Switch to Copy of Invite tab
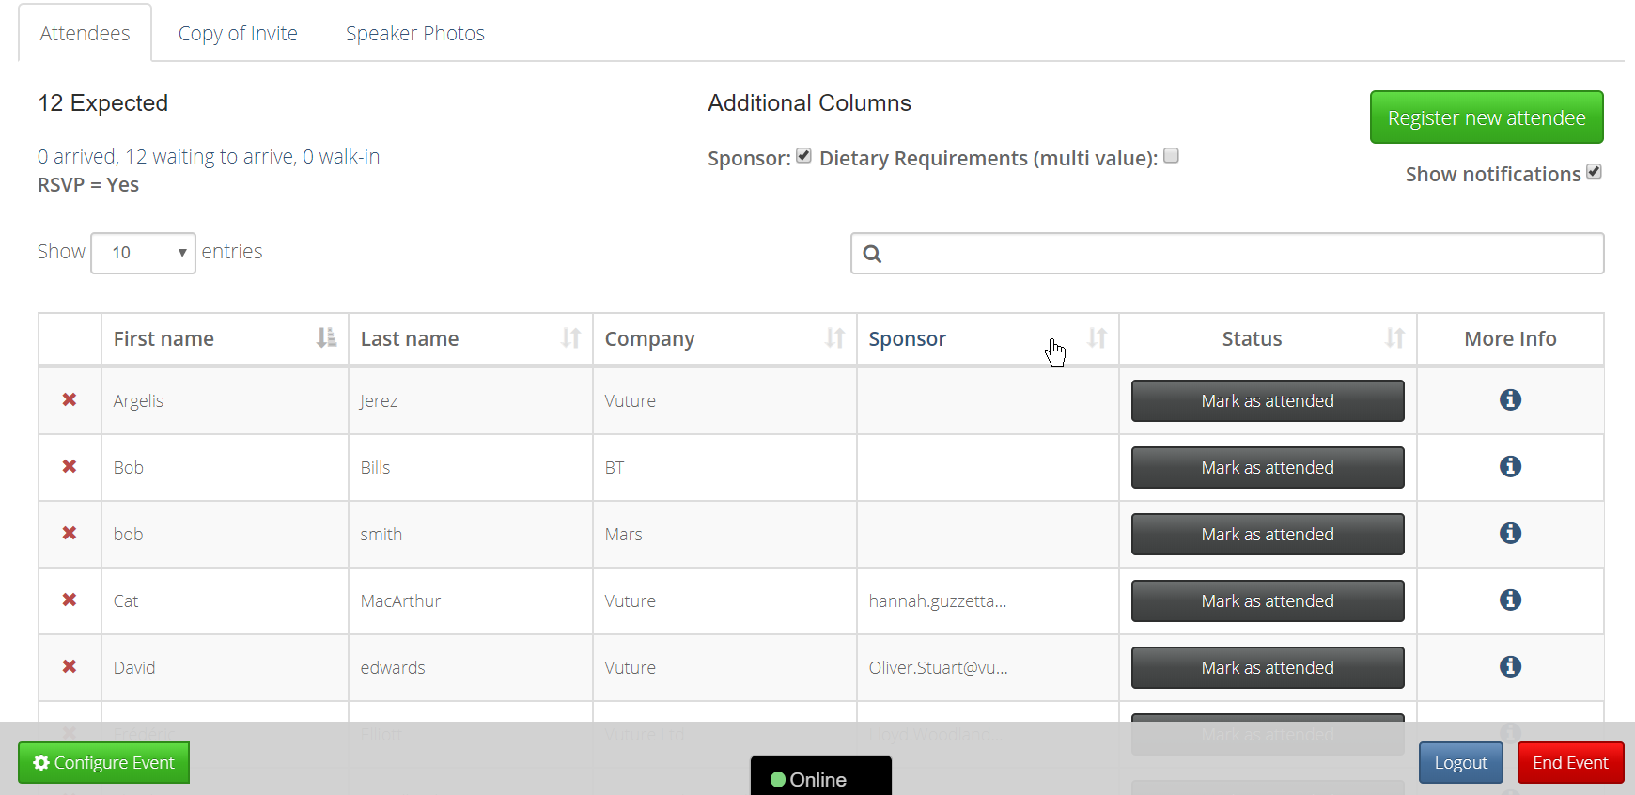 click(x=238, y=34)
